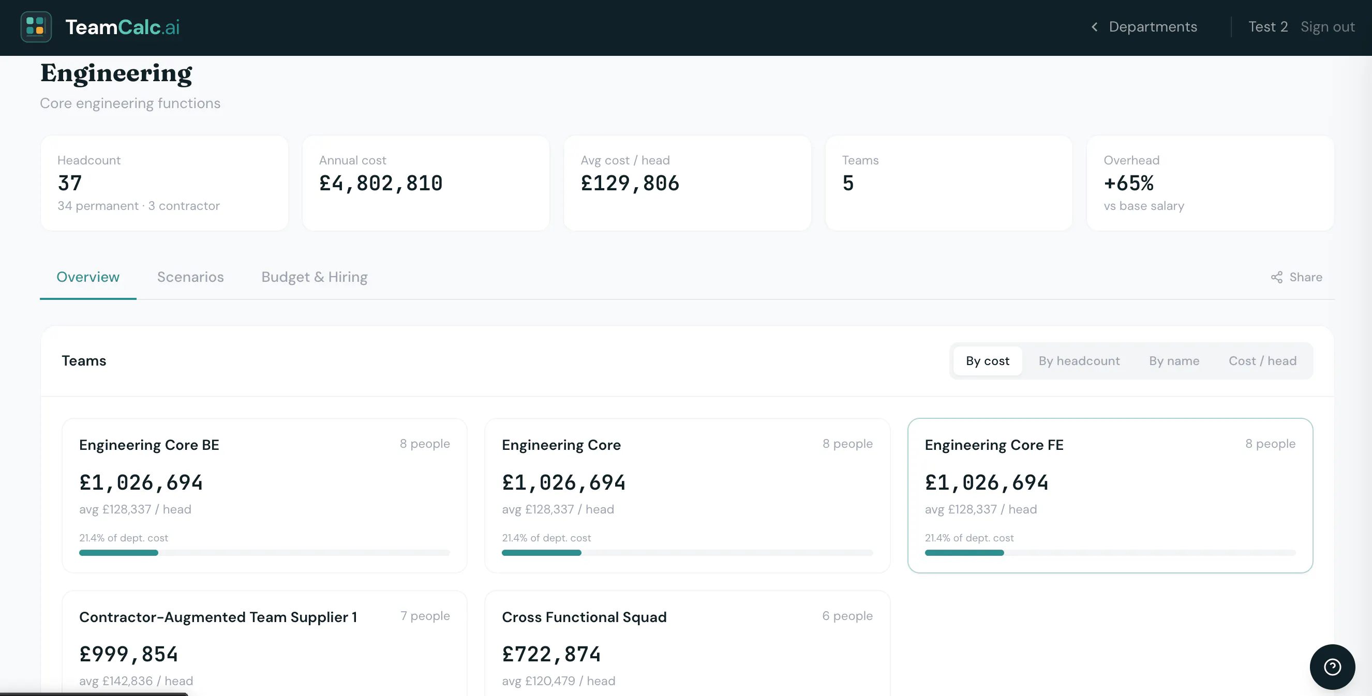This screenshot has width=1372, height=696.
Task: Click 'vs base salary' text
Action: point(1143,206)
